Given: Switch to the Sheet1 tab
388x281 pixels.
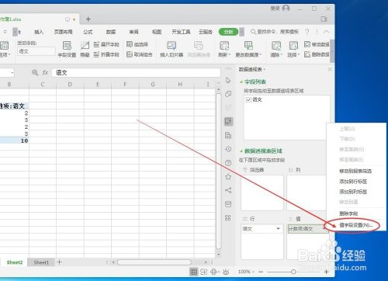Looking at the screenshot, I should coord(41,262).
